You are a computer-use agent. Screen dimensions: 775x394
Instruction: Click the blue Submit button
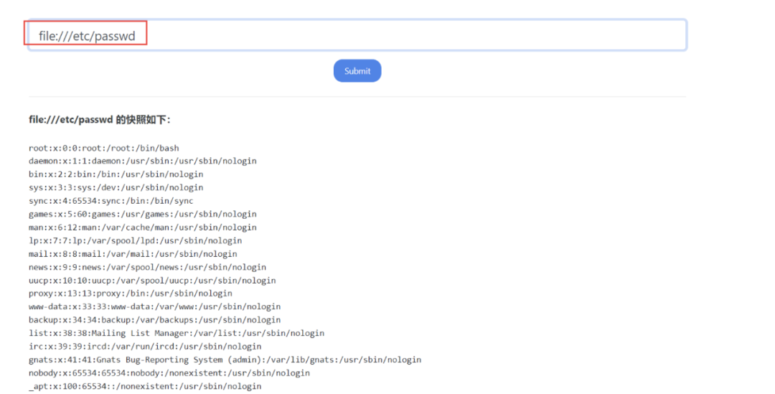point(357,71)
